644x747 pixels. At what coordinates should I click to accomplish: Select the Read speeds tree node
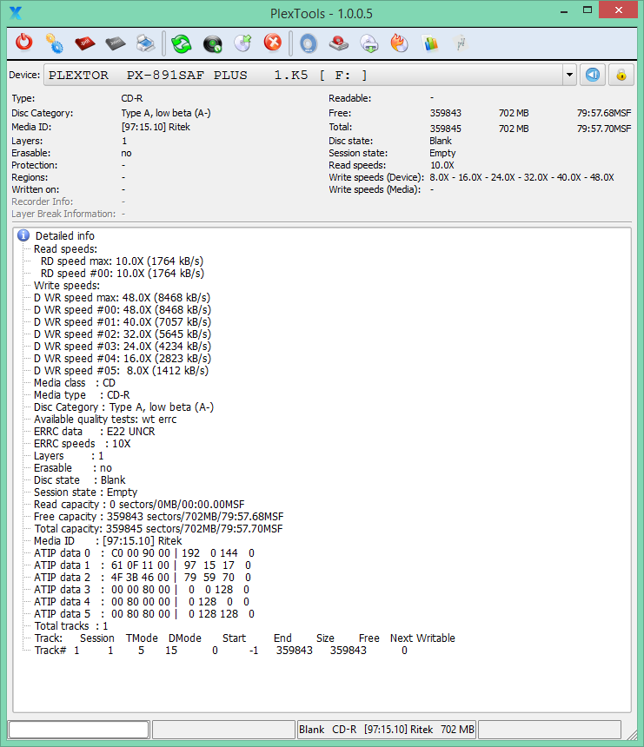(65, 248)
